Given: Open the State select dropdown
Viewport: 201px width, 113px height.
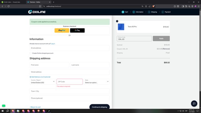Looking at the screenshot, I should [97, 82].
